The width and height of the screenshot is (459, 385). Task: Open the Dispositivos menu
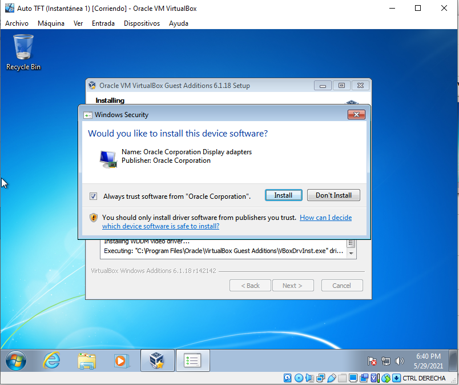point(142,23)
